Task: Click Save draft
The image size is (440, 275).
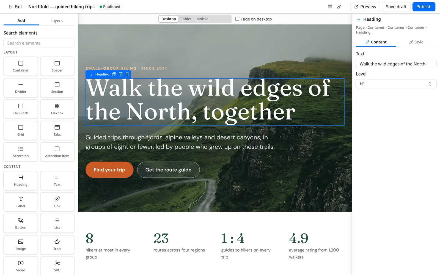Action: pos(396,7)
